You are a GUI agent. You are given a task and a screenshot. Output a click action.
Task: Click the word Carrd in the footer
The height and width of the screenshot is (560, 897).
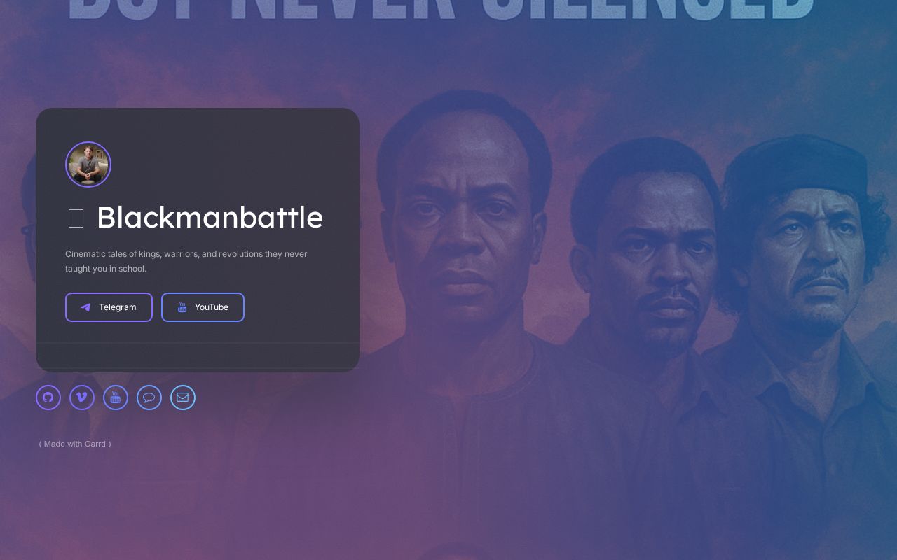click(95, 444)
